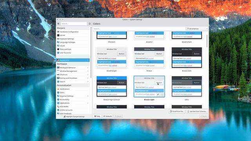Click the Users icon under Personalization
Viewport: 251px width, 141px height.
[58, 92]
